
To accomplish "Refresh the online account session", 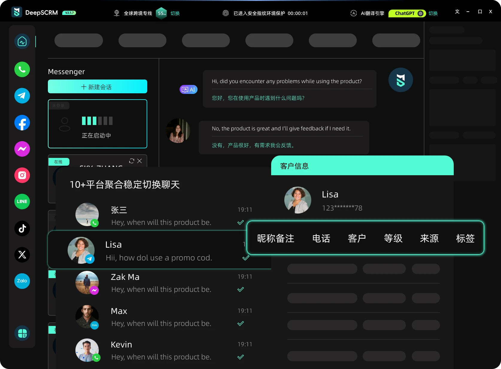I will point(131,161).
